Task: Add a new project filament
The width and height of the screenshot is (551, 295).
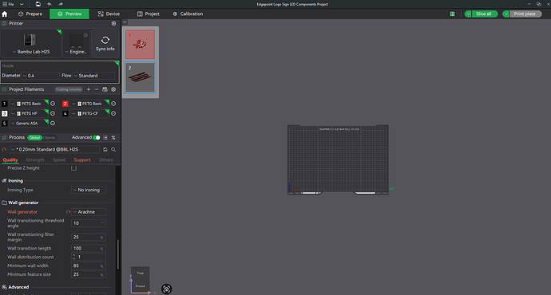Action: [x=88, y=89]
